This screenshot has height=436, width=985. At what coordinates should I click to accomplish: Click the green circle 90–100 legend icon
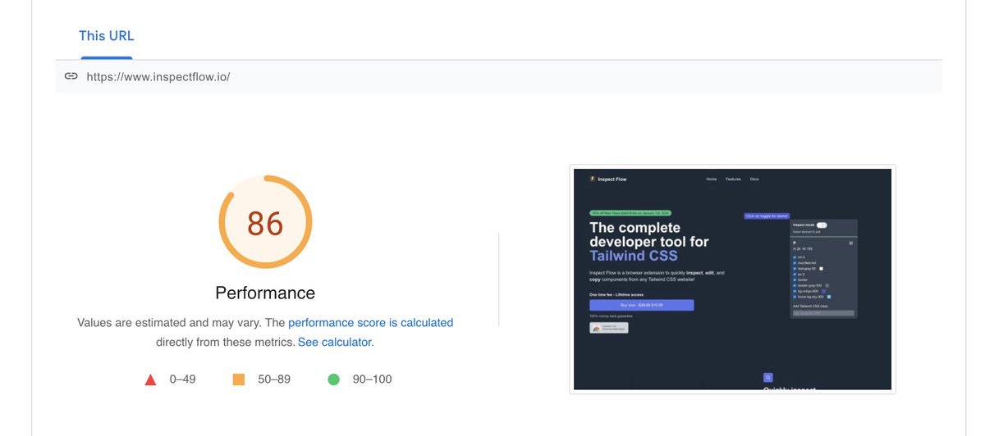[333, 379]
